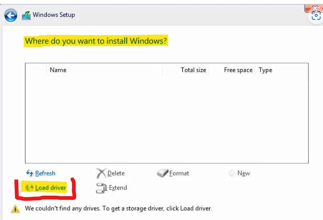323x220 pixels.
Task: Click the Load driver disc icon
Action: [29, 187]
